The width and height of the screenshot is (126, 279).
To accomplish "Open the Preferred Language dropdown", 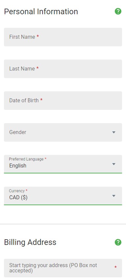I will (x=63, y=164).
